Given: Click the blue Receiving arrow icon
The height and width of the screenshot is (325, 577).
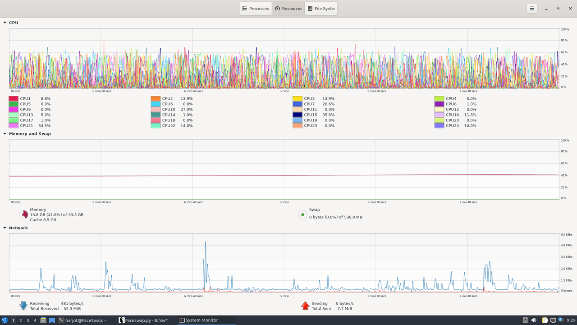Looking at the screenshot, I should tap(23, 306).
